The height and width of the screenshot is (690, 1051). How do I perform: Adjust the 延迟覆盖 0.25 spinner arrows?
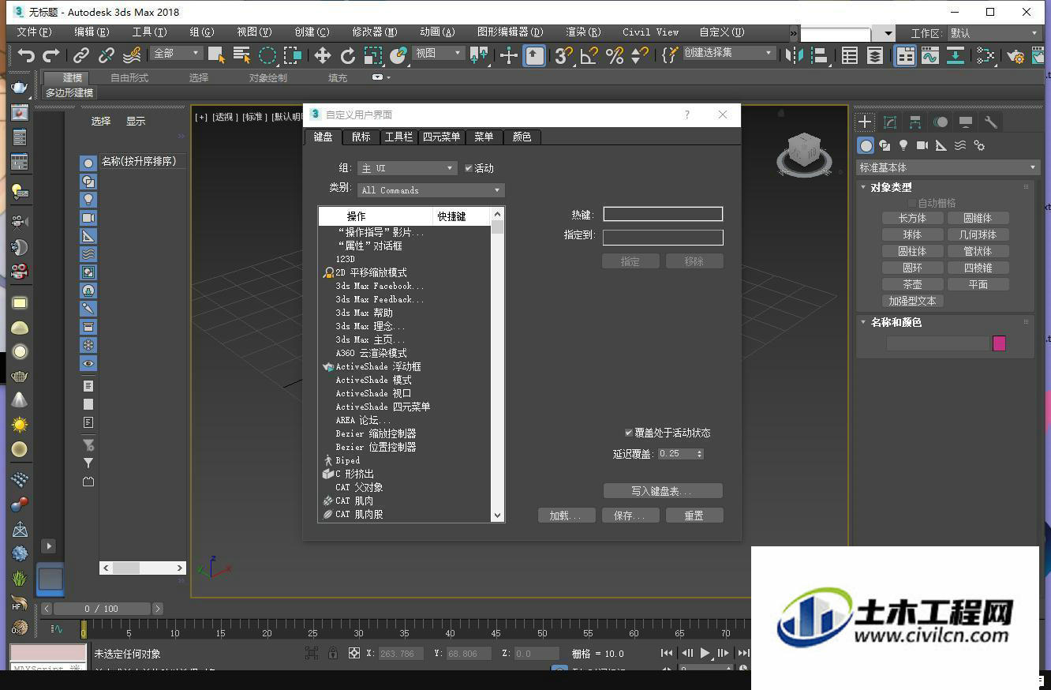tap(700, 454)
